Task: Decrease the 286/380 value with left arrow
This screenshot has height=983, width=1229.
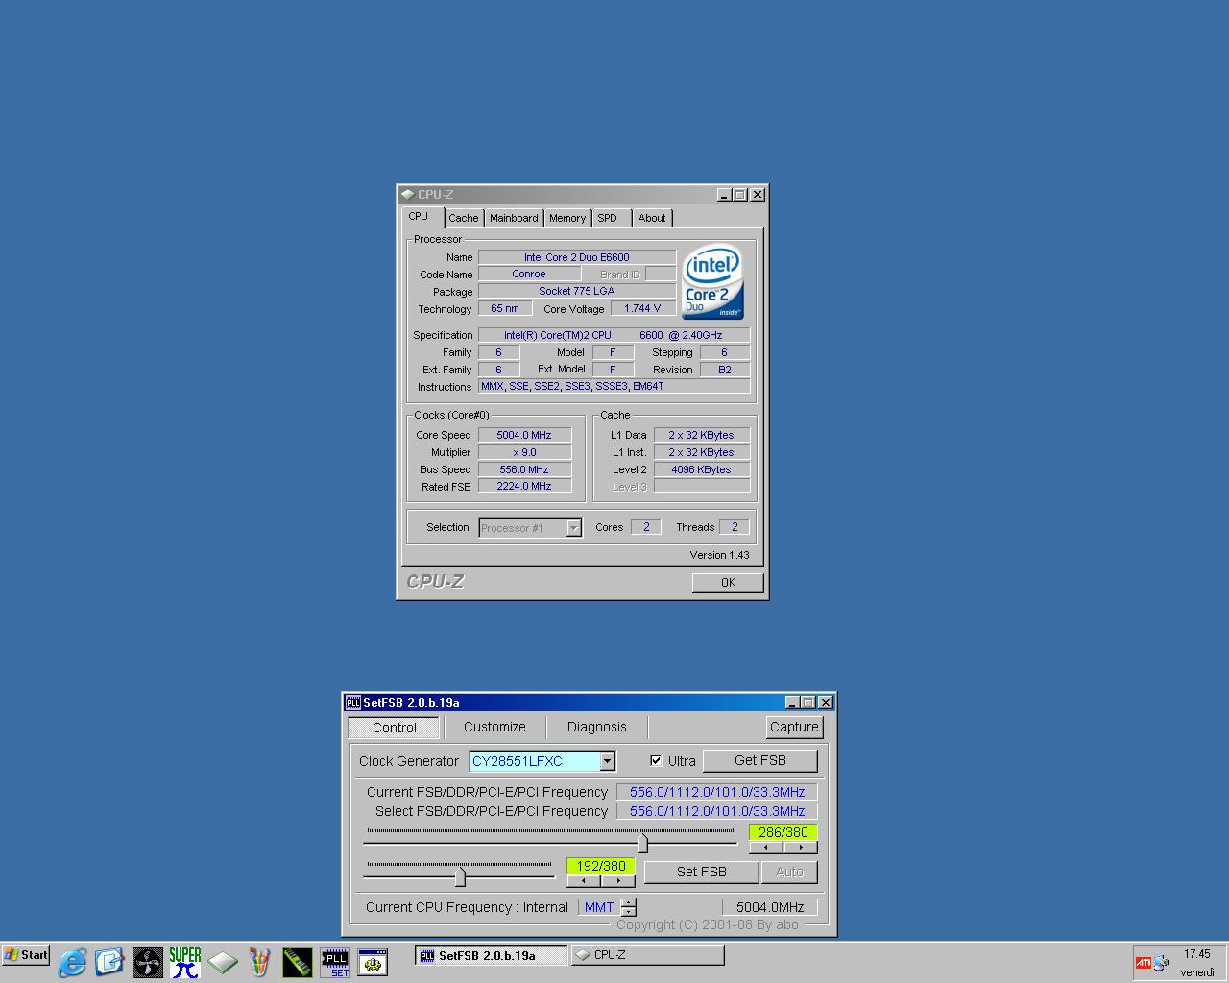Action: [765, 848]
